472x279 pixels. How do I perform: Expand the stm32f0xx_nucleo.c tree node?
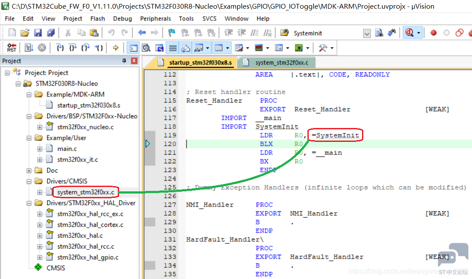pos(40,127)
